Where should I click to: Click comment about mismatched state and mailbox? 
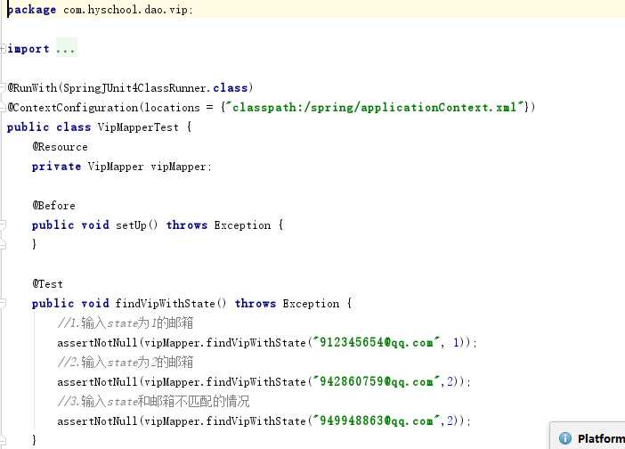(154, 401)
